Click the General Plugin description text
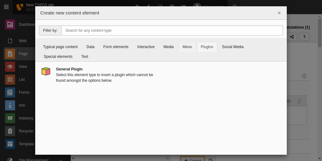The width and height of the screenshot is (322, 161). point(104,78)
